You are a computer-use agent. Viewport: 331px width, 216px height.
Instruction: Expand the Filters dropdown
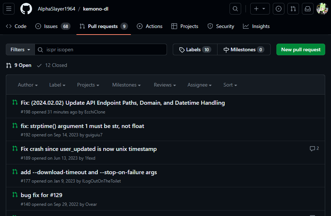click(20, 49)
